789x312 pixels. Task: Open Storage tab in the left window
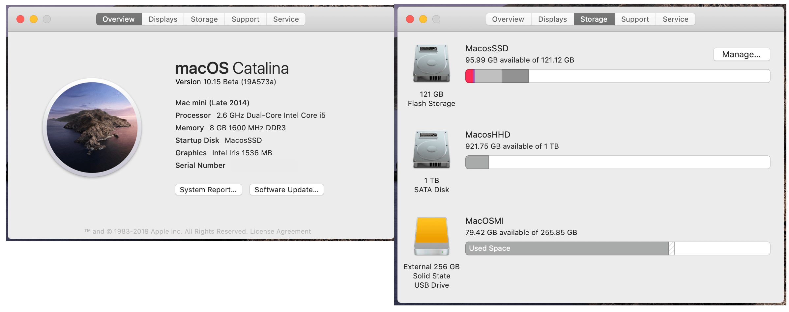tap(204, 19)
